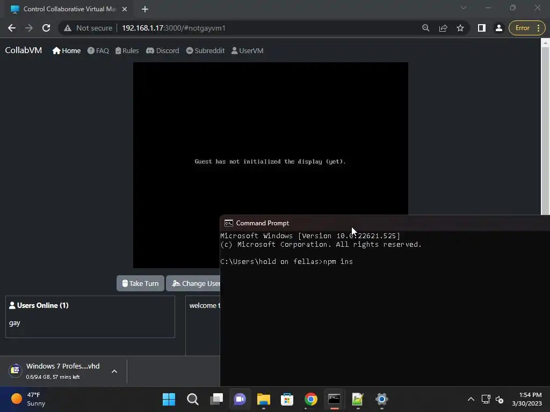
Task: Open the clock showing 1:54 PM
Action: 527,399
